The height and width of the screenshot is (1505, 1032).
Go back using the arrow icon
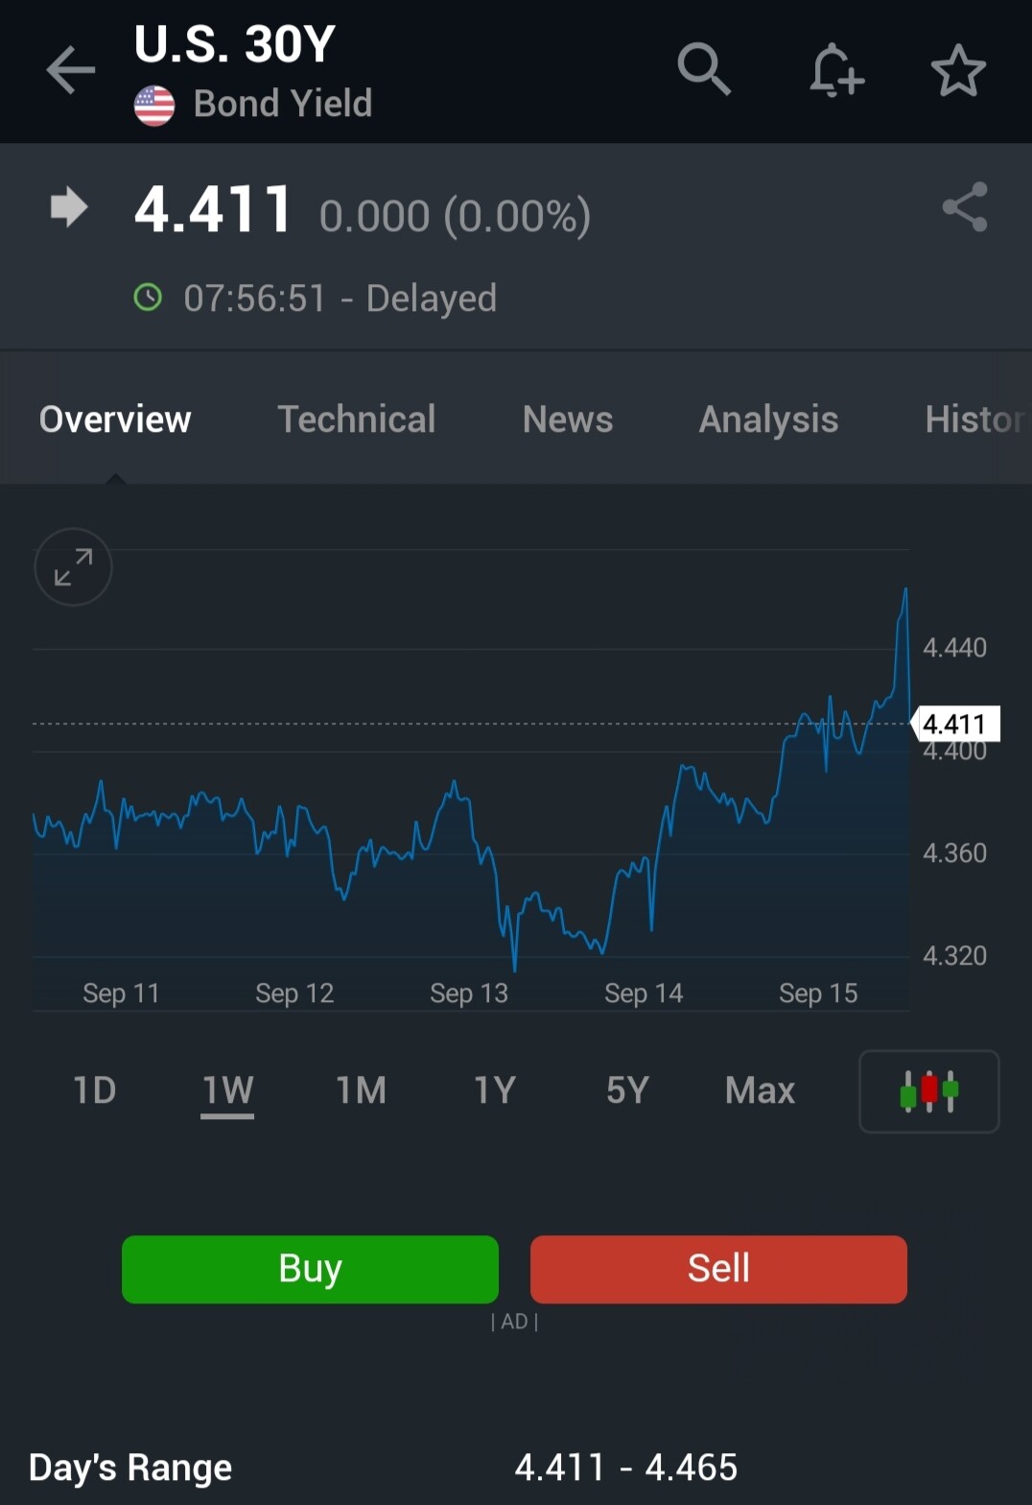click(71, 70)
